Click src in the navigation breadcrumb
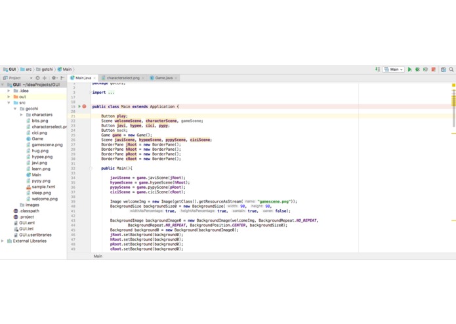The image size is (456, 324). coord(26,70)
